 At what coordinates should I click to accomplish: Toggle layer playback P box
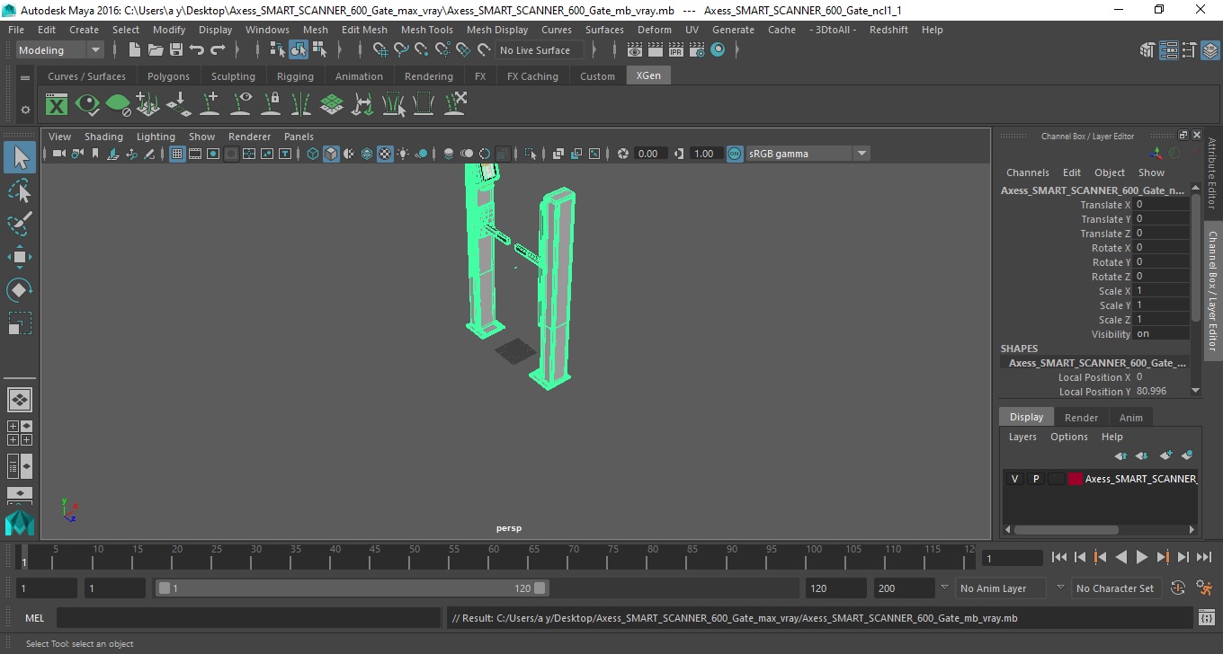pos(1036,479)
